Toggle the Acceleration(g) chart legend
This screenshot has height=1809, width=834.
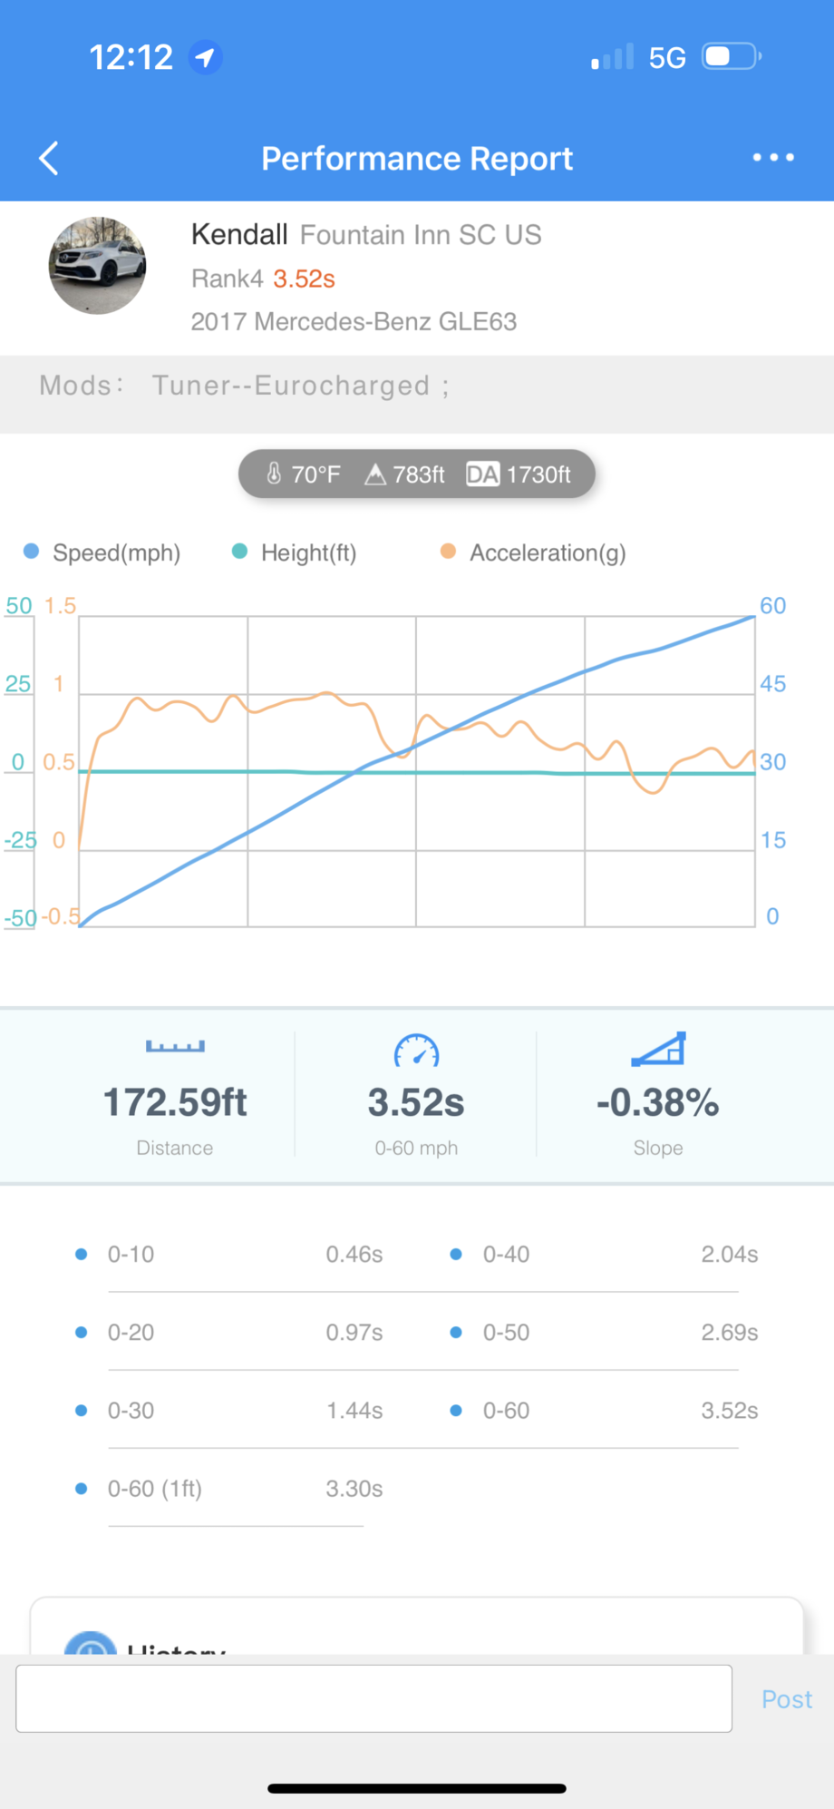pos(533,552)
